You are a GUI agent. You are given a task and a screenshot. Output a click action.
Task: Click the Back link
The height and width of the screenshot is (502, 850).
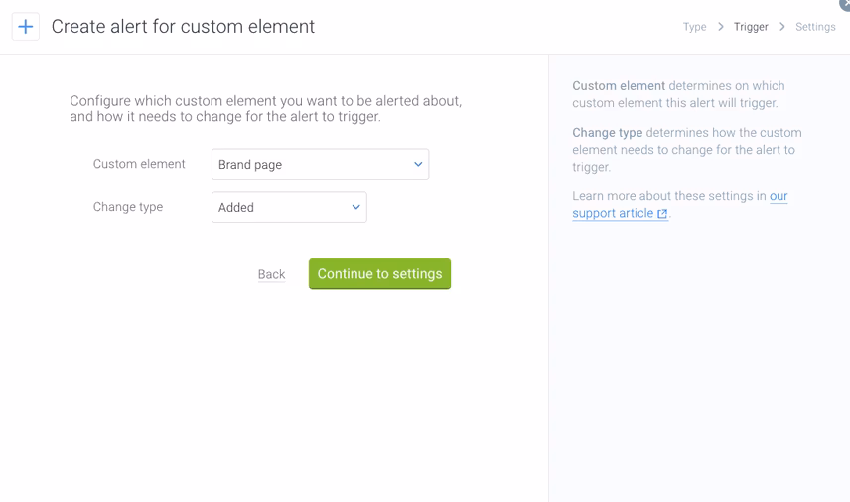[x=271, y=275]
